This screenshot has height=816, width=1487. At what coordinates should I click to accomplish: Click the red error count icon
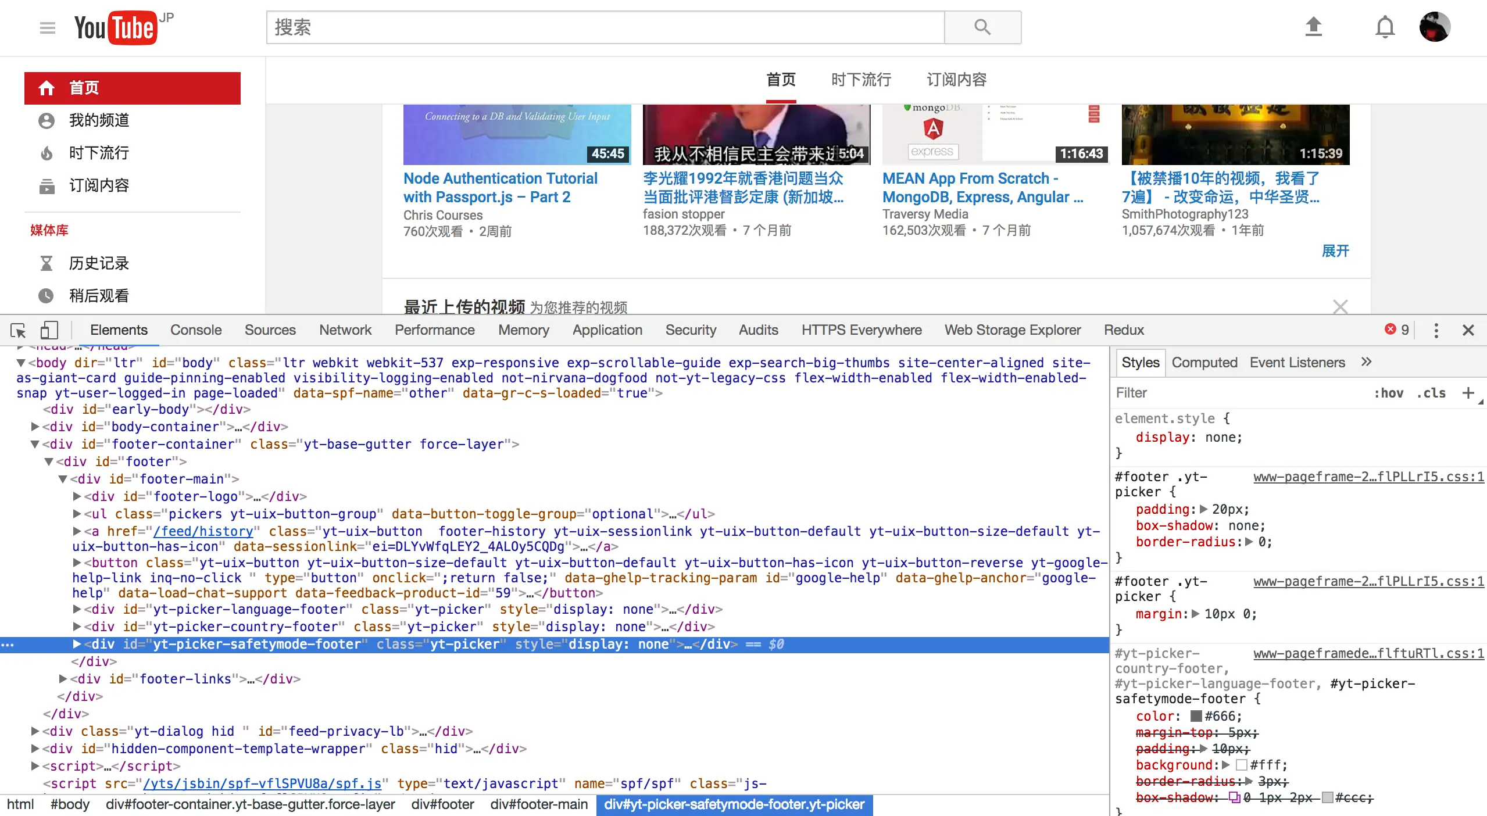[x=1390, y=330]
